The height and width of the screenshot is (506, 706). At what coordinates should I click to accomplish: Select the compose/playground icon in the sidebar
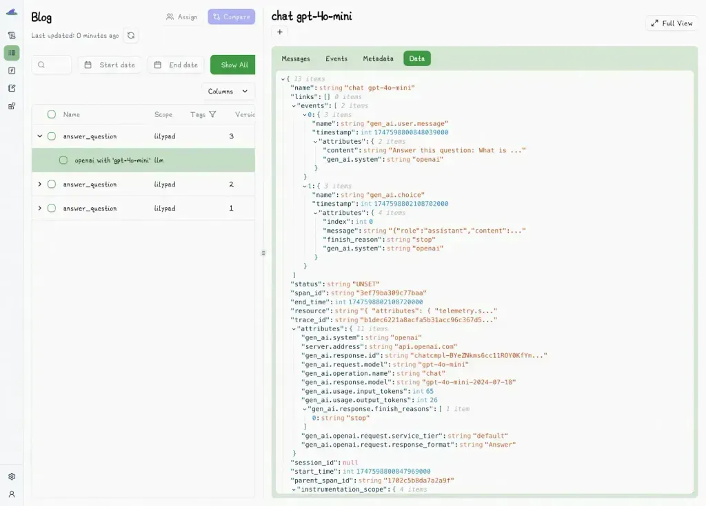tap(11, 88)
